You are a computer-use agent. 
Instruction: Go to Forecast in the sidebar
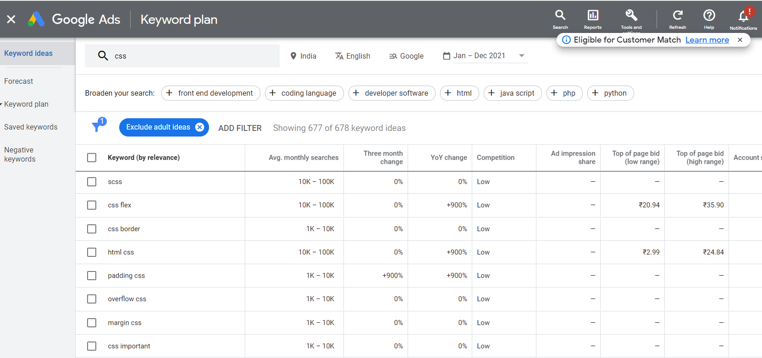click(19, 81)
